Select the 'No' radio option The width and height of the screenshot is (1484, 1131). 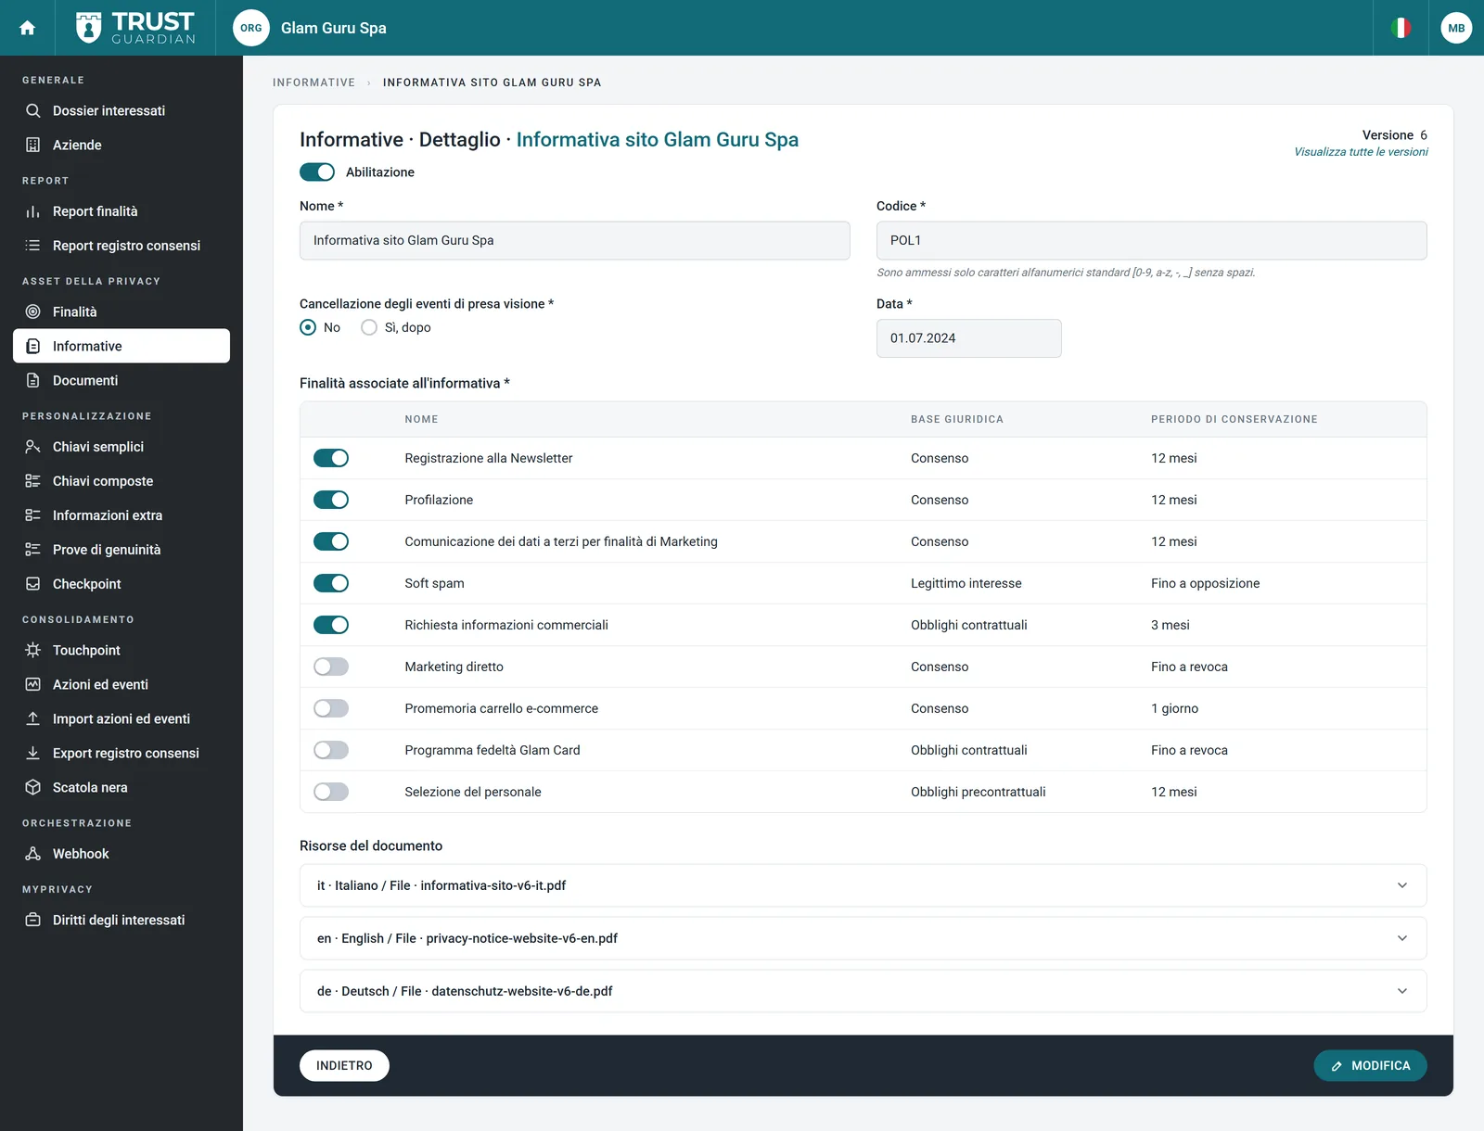click(308, 327)
